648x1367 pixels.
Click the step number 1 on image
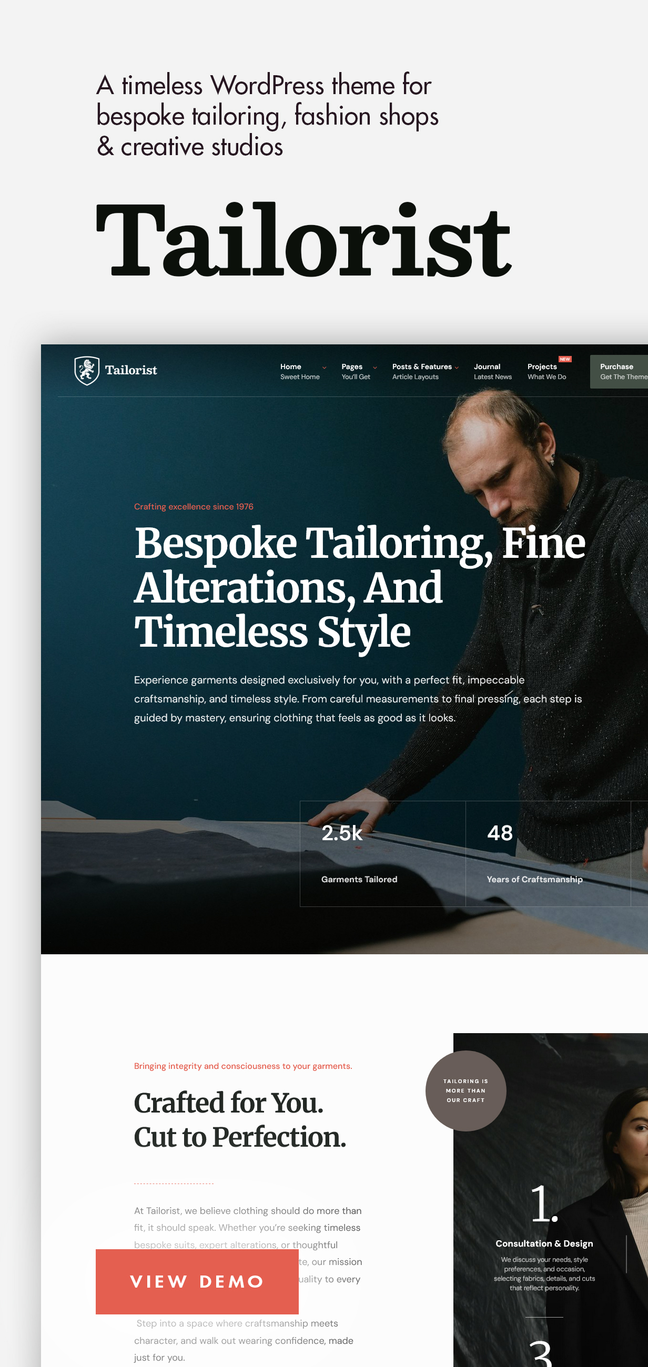coord(544,1204)
